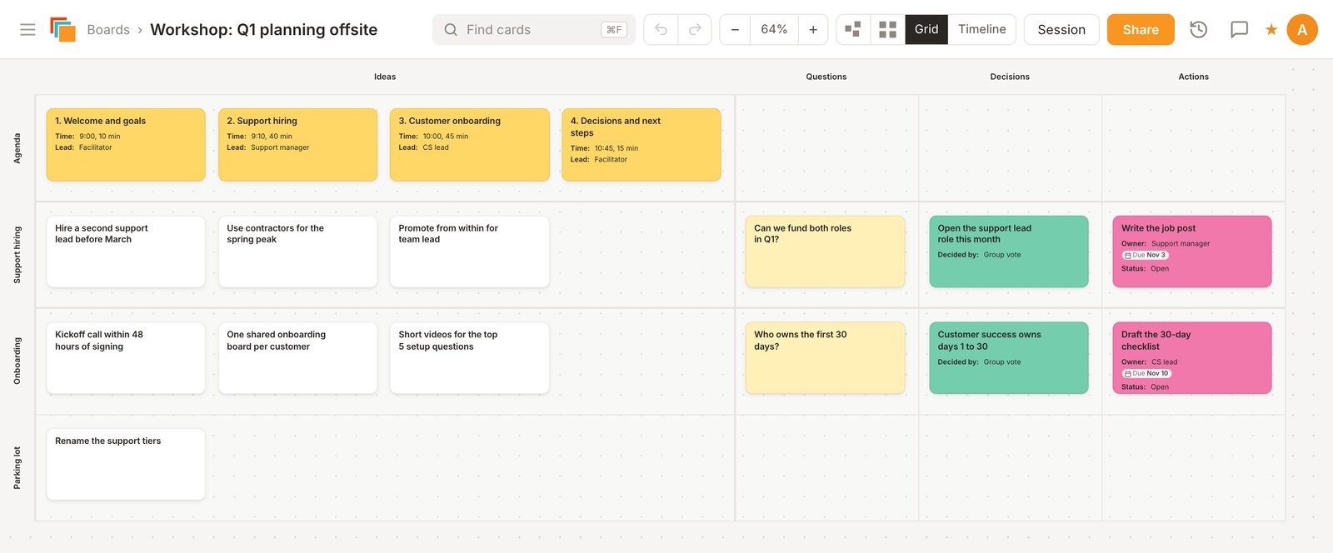The height and width of the screenshot is (553, 1333).
Task: Select the 3. Customer onboarding card
Action: coord(470,144)
